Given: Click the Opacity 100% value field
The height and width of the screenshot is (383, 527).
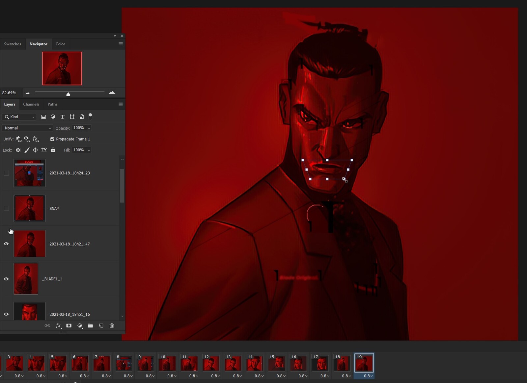Looking at the screenshot, I should 79,128.
